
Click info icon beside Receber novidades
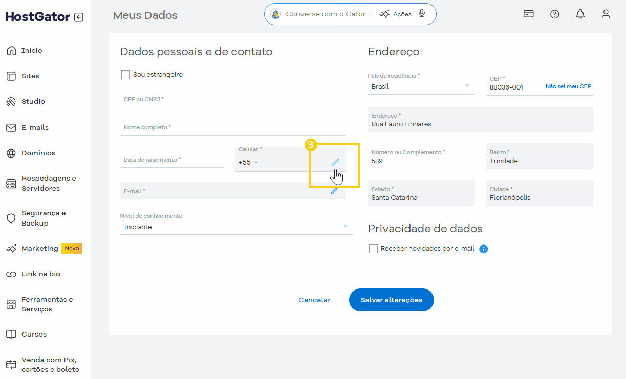pos(484,249)
